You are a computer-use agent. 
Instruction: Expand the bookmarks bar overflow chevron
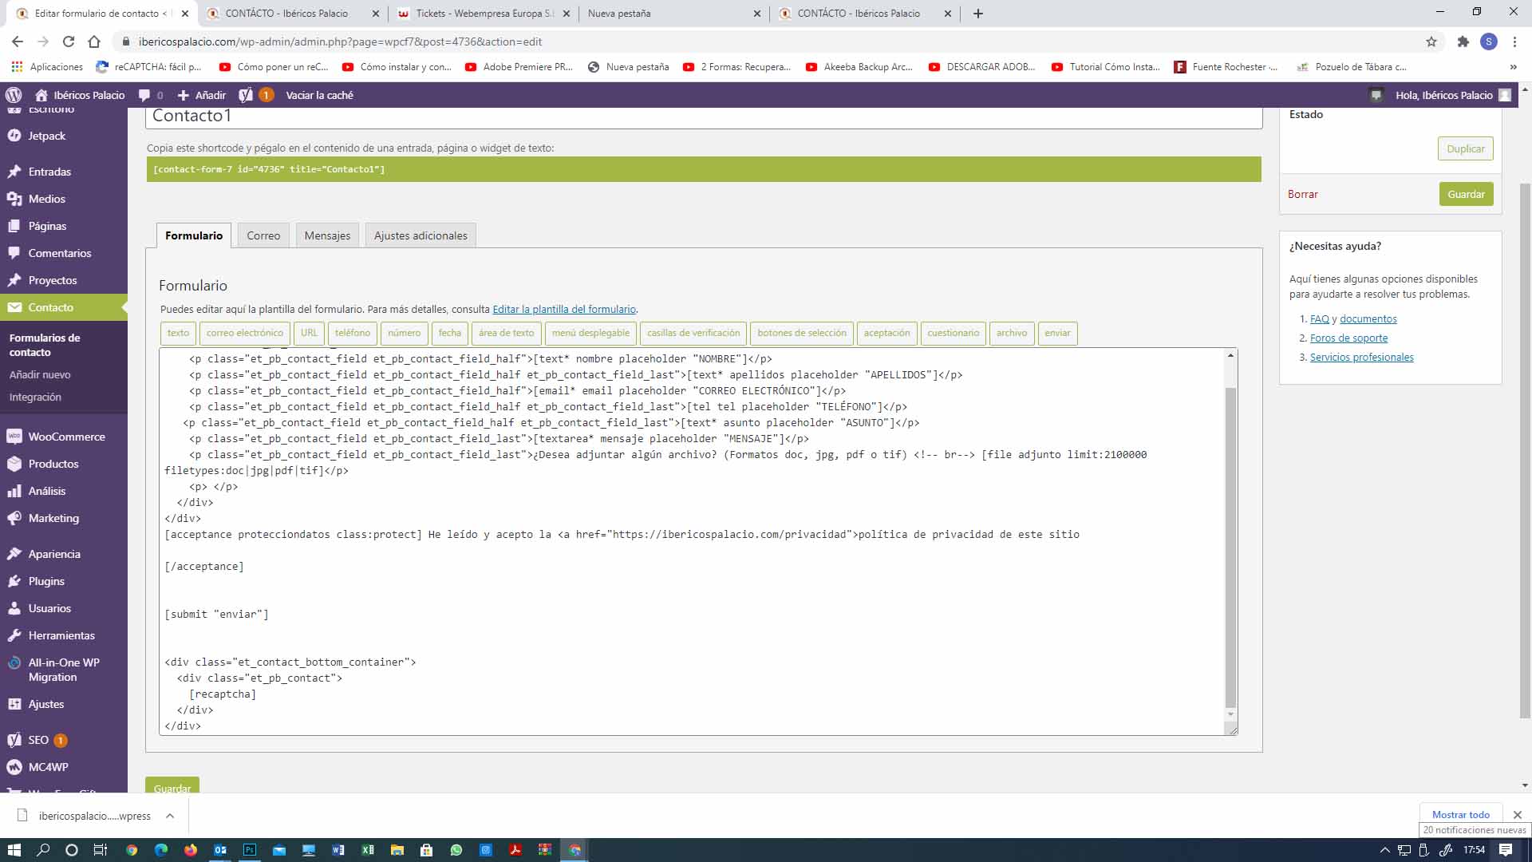point(1513,67)
